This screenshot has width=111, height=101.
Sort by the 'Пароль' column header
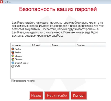point(88,45)
